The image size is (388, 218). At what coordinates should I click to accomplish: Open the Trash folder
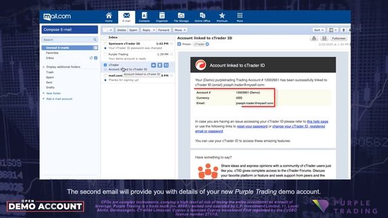coord(50,72)
